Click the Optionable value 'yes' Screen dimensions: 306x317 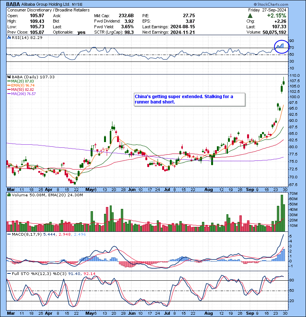pos(81,32)
